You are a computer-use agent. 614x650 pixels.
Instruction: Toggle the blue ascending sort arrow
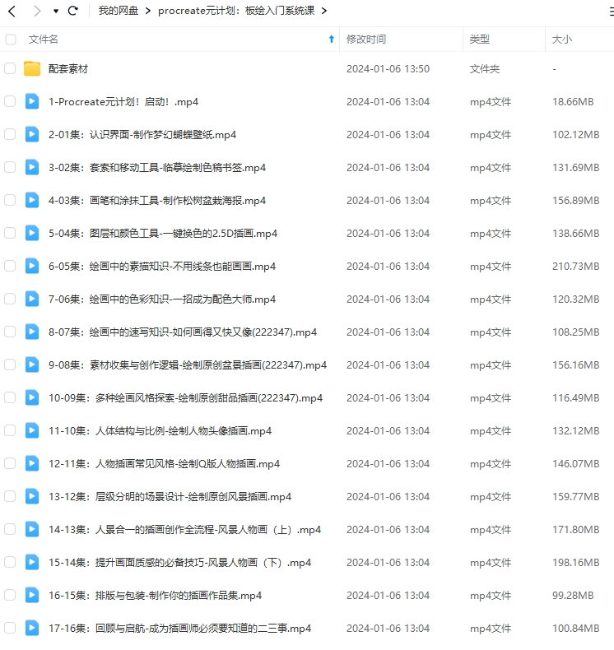[x=331, y=39]
